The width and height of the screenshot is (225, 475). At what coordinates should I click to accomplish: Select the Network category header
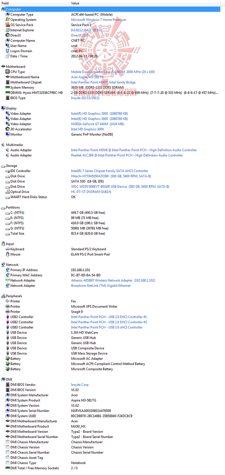point(12,265)
